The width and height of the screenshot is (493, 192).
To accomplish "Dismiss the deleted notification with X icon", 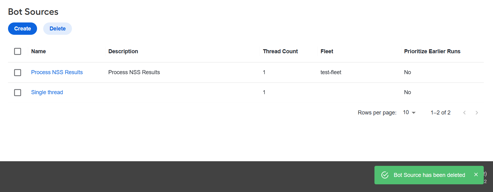I will 476,174.
